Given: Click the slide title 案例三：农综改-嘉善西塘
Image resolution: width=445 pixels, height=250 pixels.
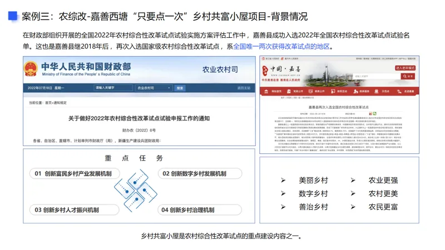Looking at the screenshot, I should (x=75, y=16).
